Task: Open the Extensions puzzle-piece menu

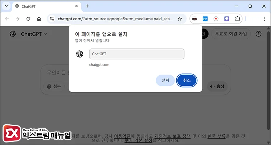Action: (x=238, y=19)
